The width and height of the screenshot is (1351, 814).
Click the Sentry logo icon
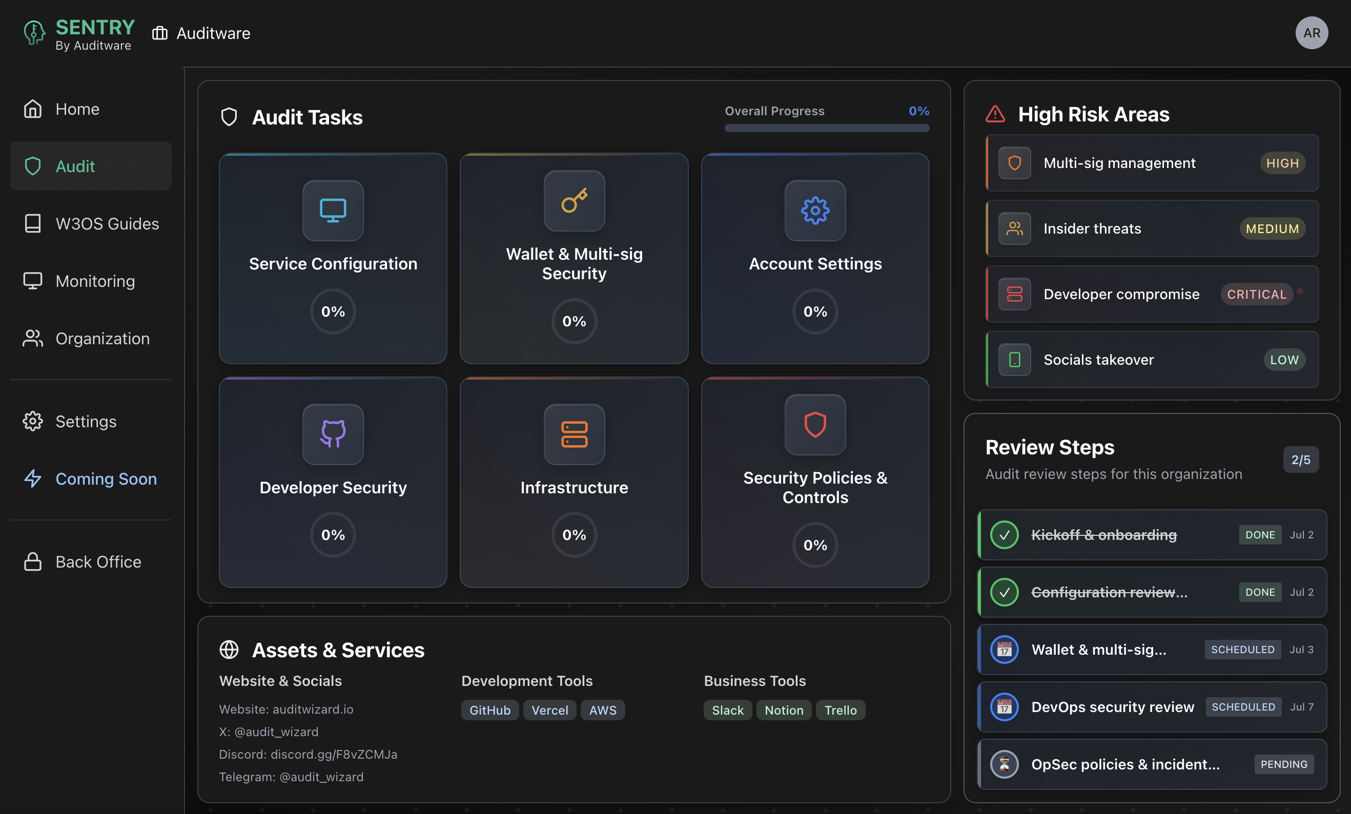click(34, 33)
